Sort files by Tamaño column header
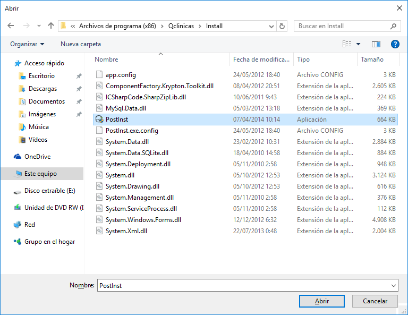 click(372, 59)
